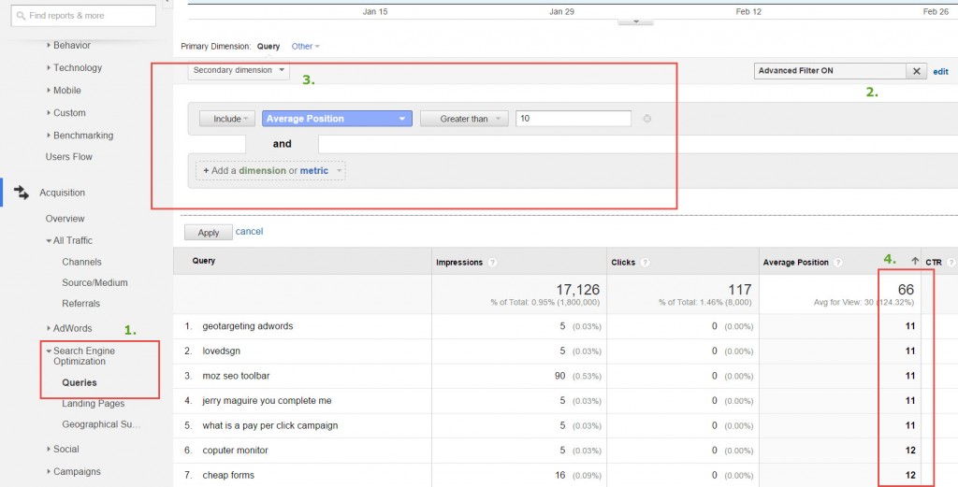
Task: Click the filter value field containing 10
Action: click(x=573, y=119)
